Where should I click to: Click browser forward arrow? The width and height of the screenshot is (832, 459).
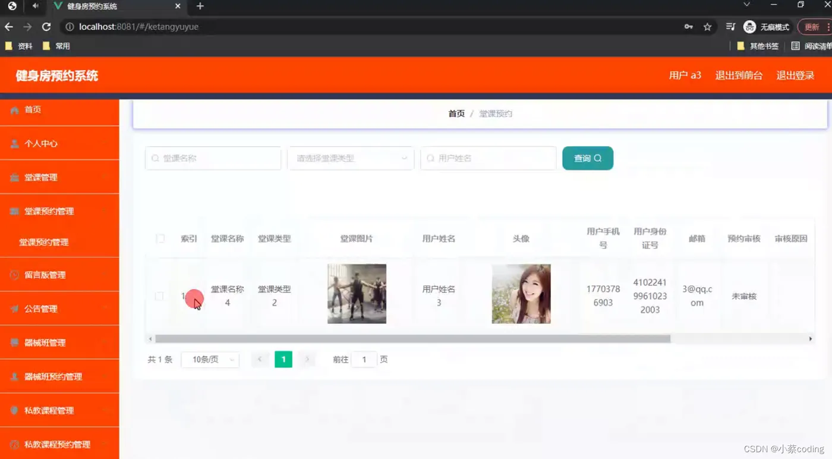27,27
